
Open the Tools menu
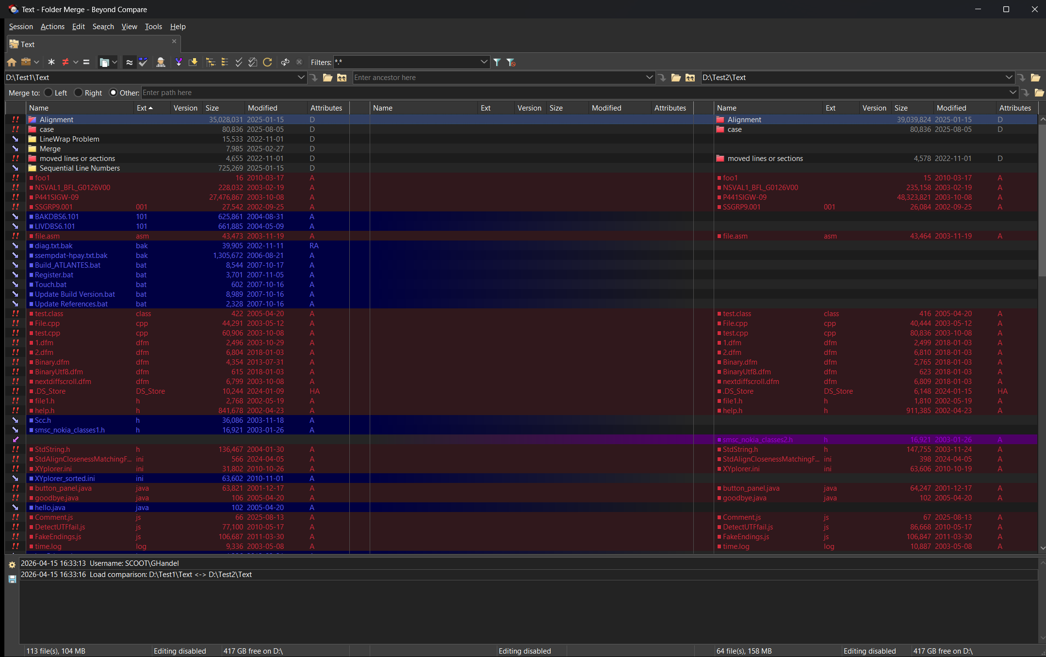pos(153,27)
